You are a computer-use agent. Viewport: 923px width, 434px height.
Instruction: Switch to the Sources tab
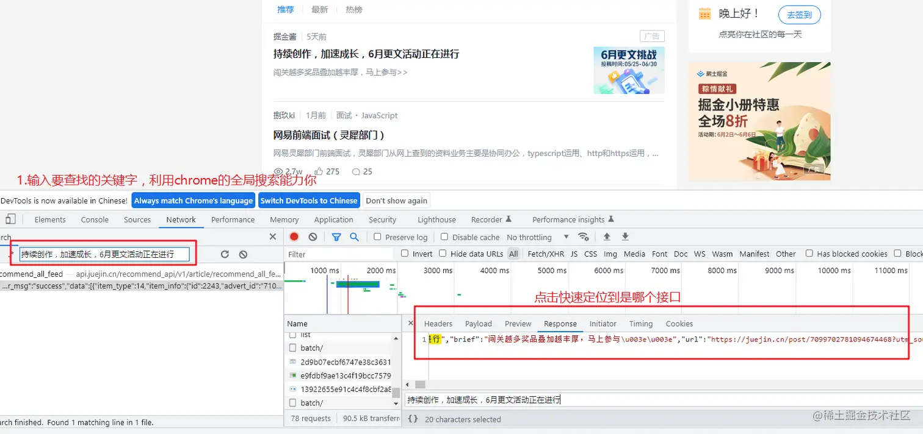137,219
